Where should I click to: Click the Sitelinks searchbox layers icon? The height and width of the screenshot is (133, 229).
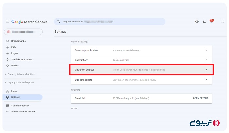click(8, 59)
